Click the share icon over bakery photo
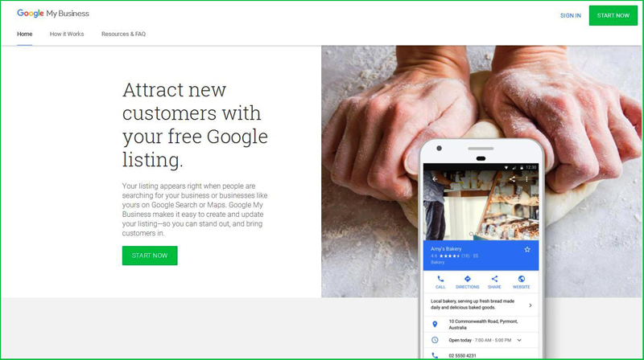 (512, 179)
